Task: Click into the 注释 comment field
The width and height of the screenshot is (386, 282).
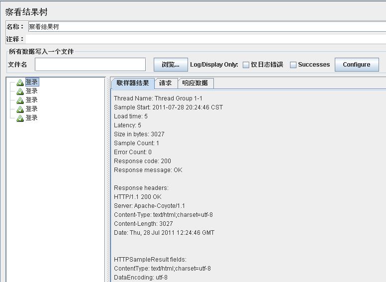Action: pos(206,39)
